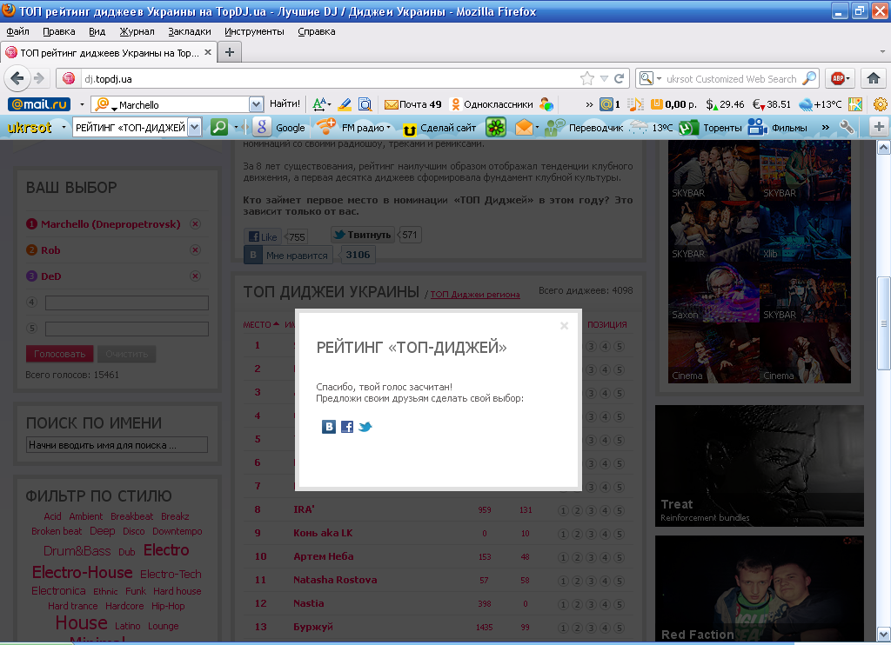Click the vertical scrollbar thumb

click(x=884, y=323)
